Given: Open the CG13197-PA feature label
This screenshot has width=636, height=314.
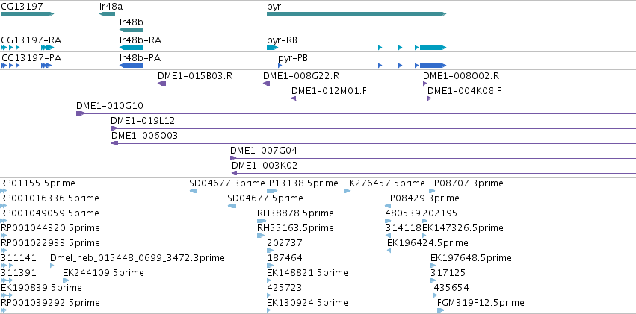Looking at the screenshot, I should tap(31, 58).
